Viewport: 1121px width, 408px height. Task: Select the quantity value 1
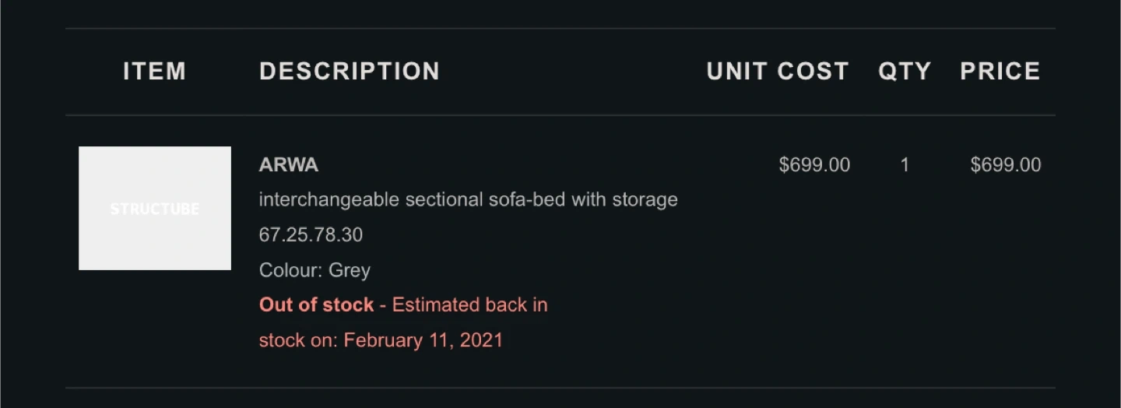tap(905, 165)
